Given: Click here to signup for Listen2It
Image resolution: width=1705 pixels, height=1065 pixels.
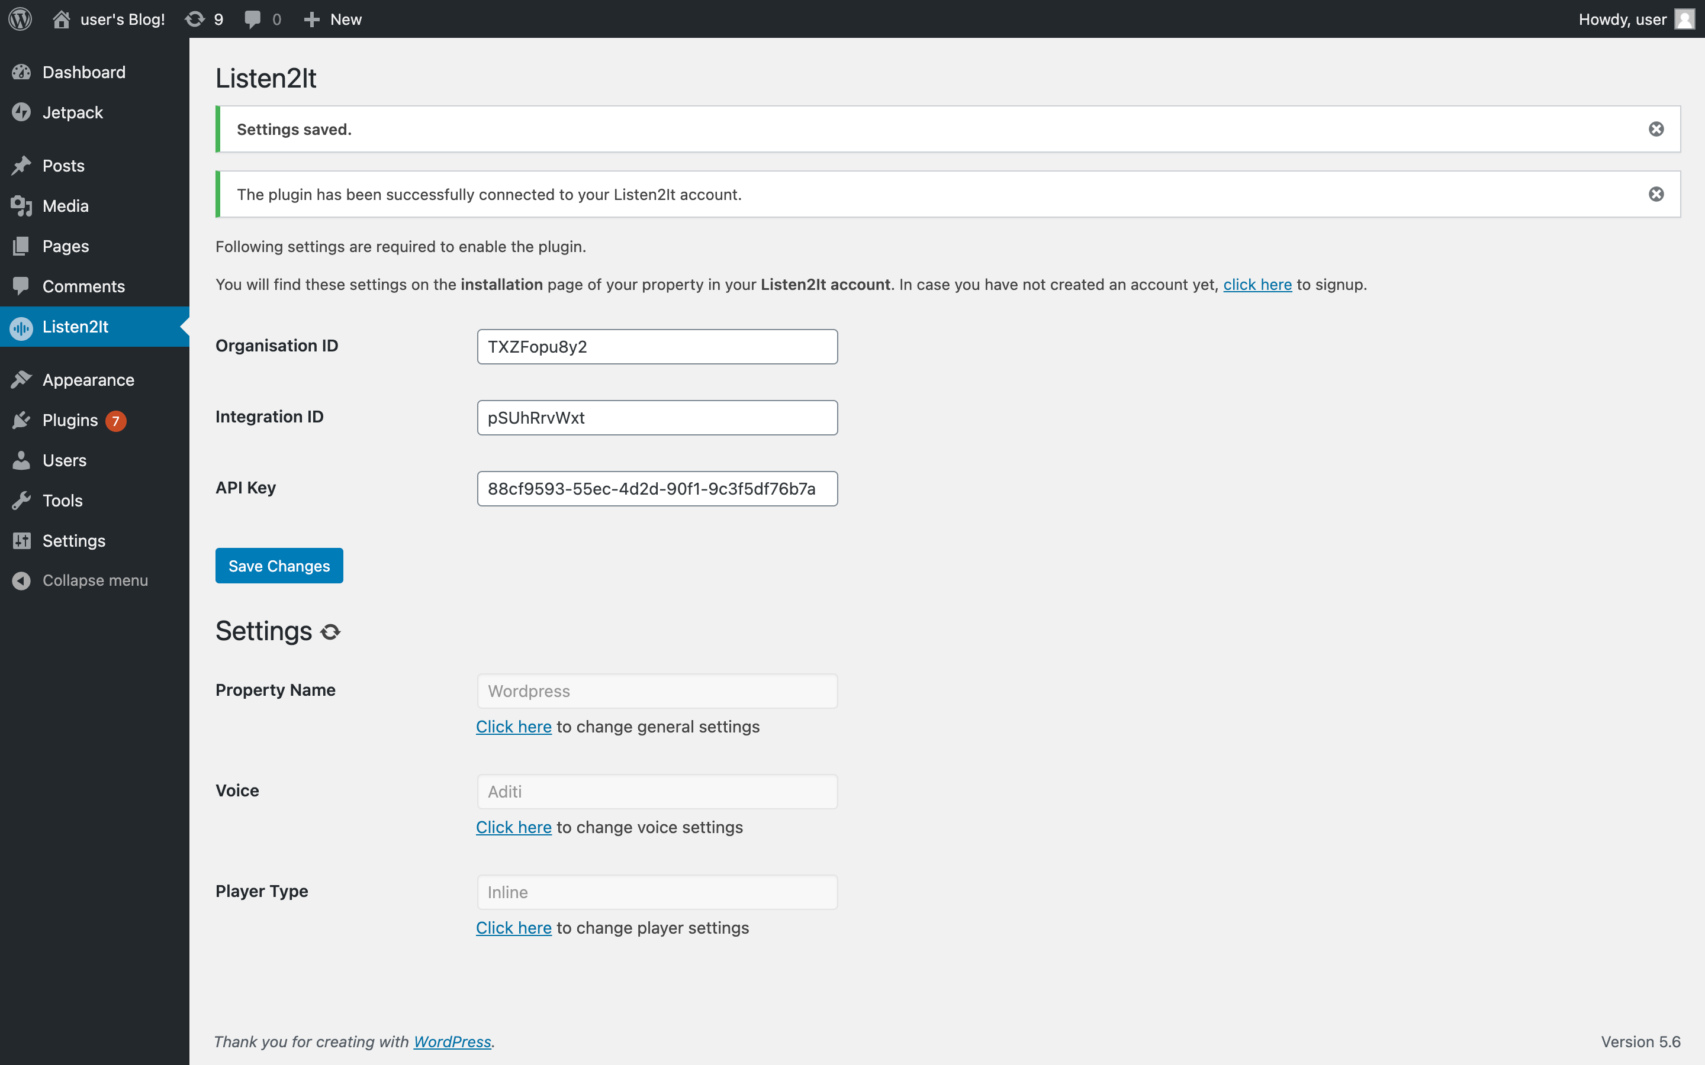Looking at the screenshot, I should point(1257,283).
